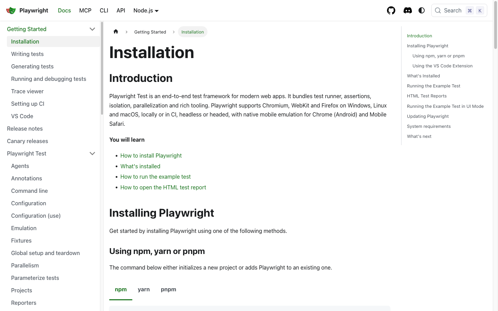498x311 pixels.
Task: Click the Installation breadcrumb pill
Action: click(x=193, y=32)
